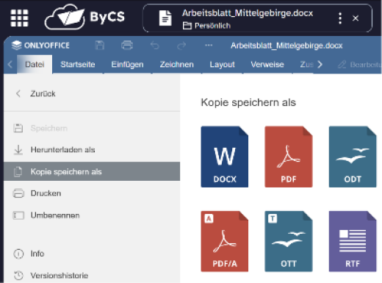382x283 pixels.
Task: Select the ODT format icon
Action: pos(353,157)
